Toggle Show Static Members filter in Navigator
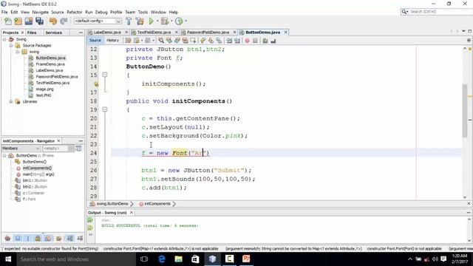473x266 pixels. point(28,239)
